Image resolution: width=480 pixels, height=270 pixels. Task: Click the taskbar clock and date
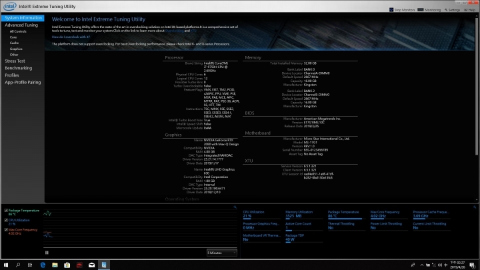(457, 265)
